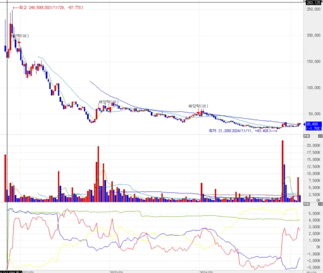Click the red dividend arrow before 2024/01
323x273 pixels.
198,112
